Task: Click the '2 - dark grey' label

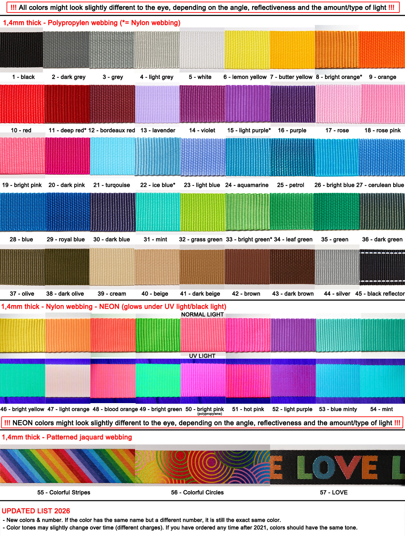Action: 69,77
